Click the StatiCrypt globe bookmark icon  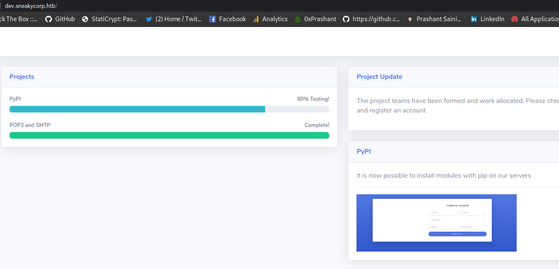point(85,19)
